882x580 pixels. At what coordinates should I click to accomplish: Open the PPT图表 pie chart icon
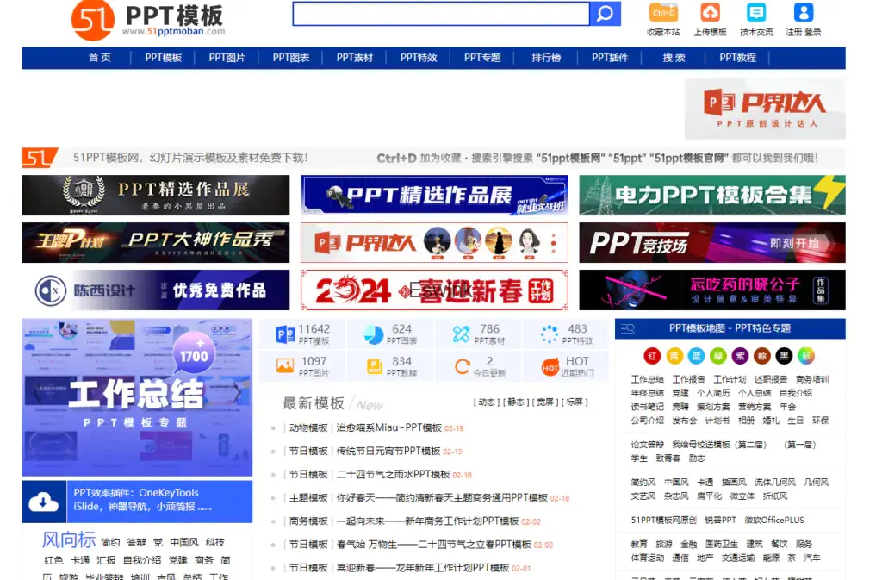[374, 334]
